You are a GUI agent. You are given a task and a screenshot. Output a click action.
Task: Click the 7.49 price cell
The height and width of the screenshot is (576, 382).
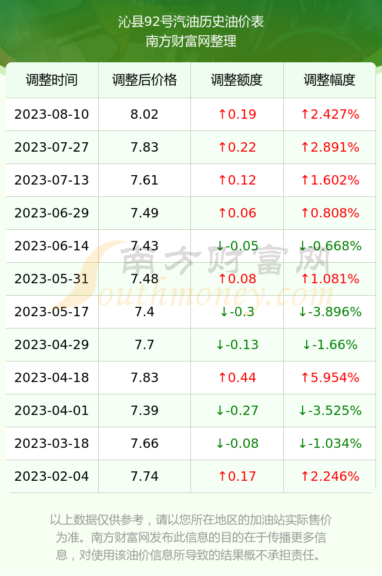(145, 213)
